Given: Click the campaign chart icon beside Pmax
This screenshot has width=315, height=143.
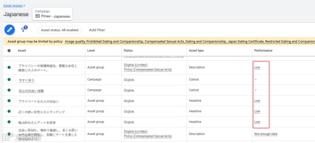Looking at the screenshot, I should click(x=38, y=16).
